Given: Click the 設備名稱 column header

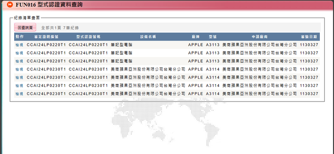Looking at the screenshot, I should pos(148,37).
